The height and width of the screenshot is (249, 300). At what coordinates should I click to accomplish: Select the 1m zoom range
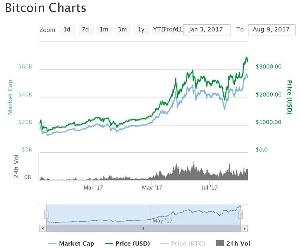pos(104,30)
